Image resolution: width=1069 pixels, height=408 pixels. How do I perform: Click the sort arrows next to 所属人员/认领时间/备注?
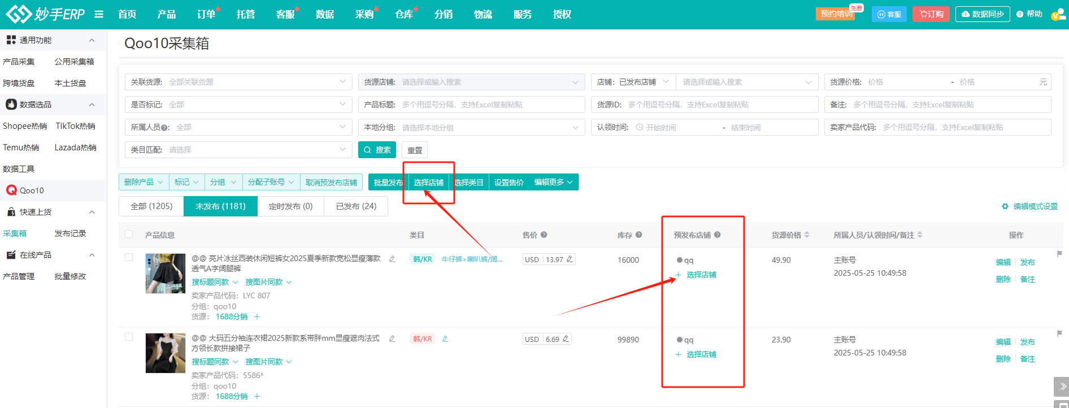(x=920, y=235)
